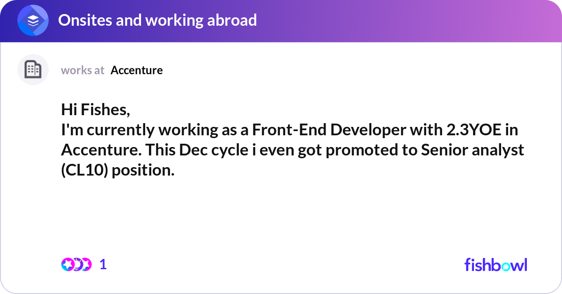The width and height of the screenshot is (562, 294).
Task: Click the text "2.3YOE in"
Action: [479, 130]
